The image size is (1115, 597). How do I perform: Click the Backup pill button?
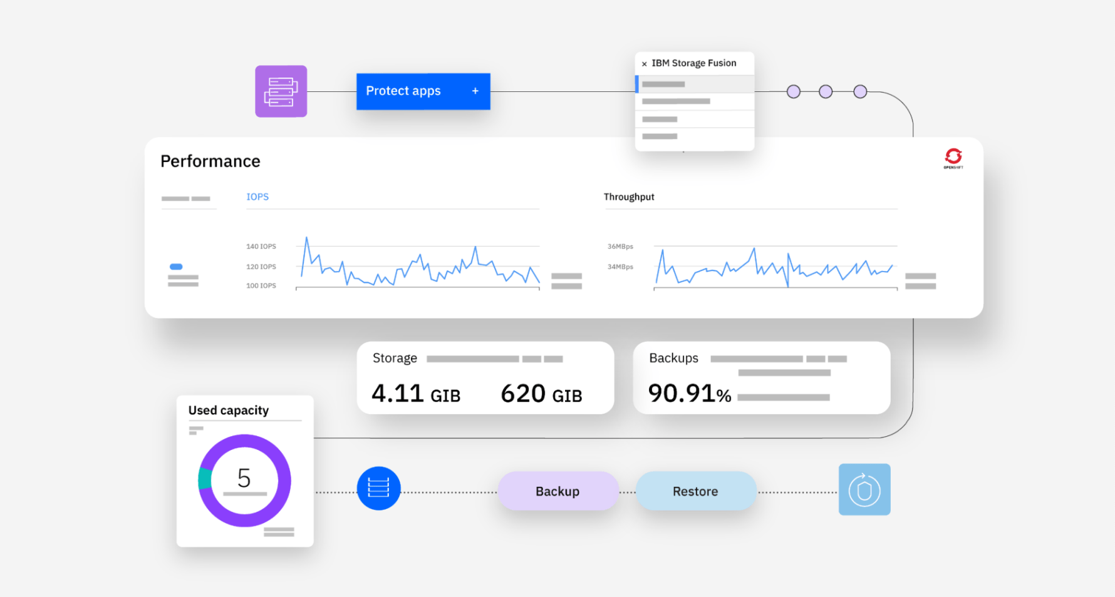pyautogui.click(x=558, y=491)
